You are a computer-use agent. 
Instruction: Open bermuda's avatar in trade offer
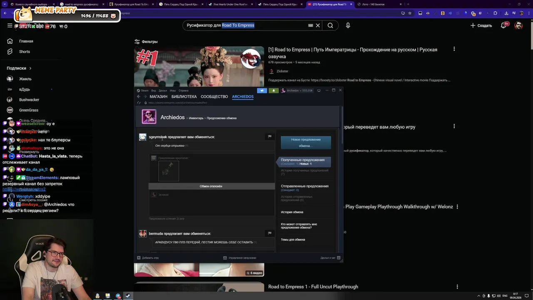[x=142, y=234]
